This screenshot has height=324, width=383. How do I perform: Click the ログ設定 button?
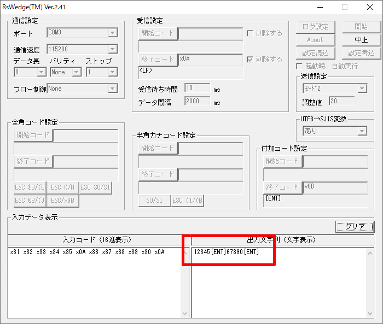315,27
